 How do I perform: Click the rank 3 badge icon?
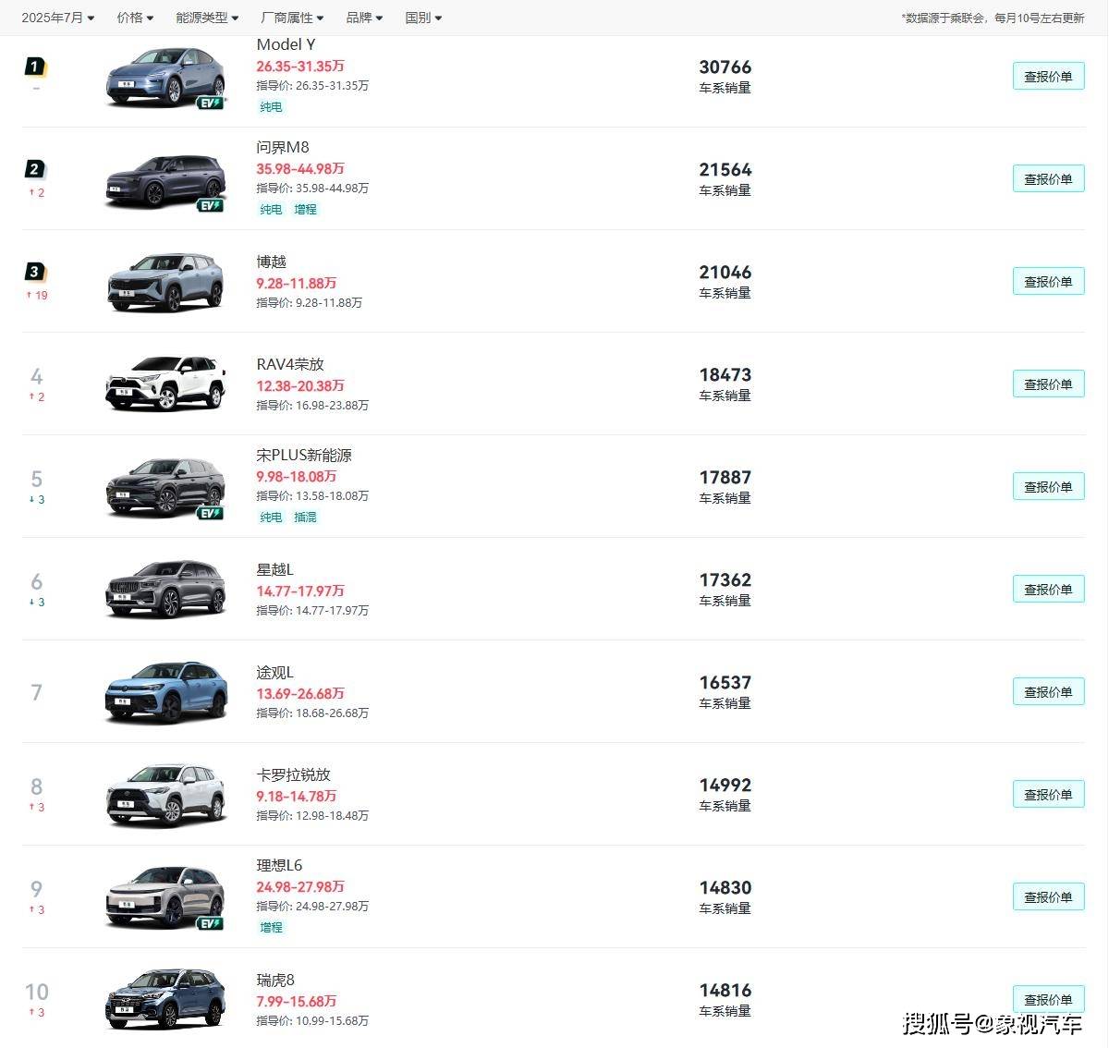(x=35, y=272)
